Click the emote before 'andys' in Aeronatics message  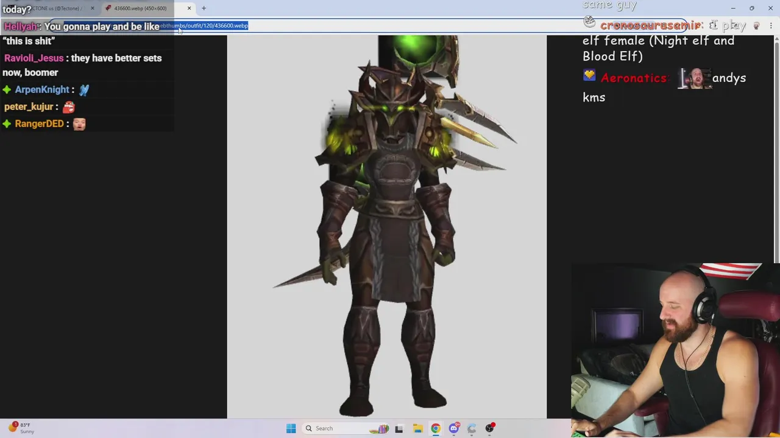[695, 78]
